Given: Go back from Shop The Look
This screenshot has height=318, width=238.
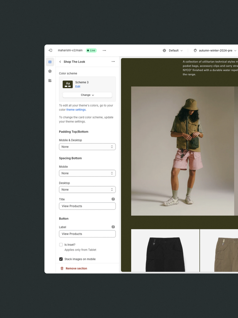Looking at the screenshot, I should 60,62.
